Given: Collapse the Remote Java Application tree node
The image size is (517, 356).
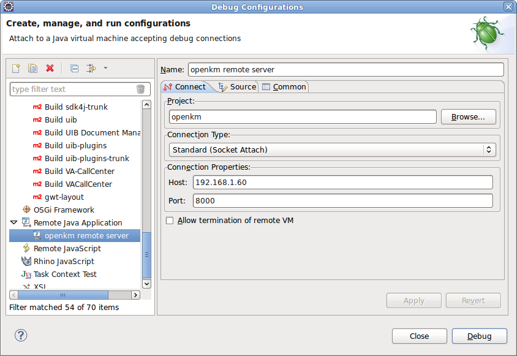Looking at the screenshot, I should tap(14, 222).
